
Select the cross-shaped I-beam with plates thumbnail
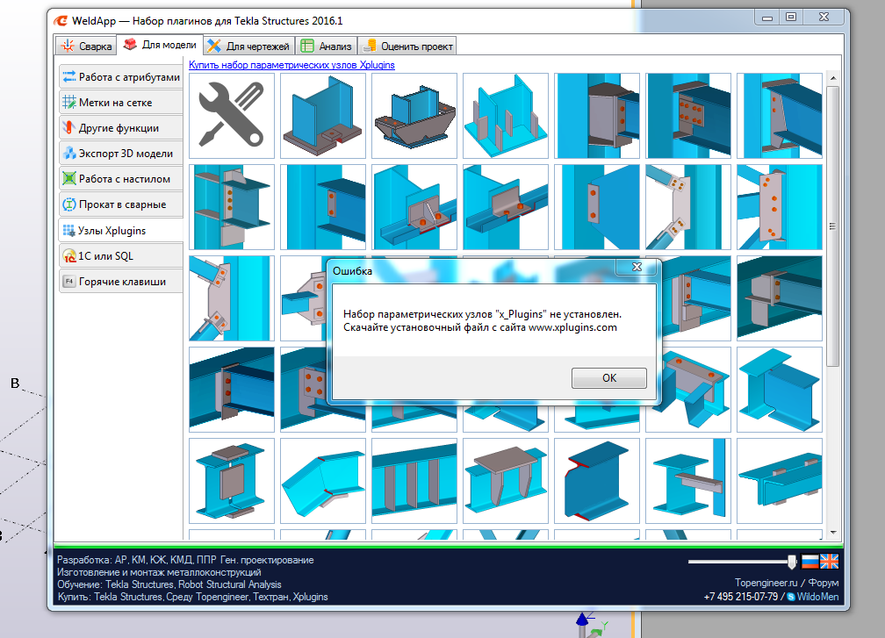(232, 481)
